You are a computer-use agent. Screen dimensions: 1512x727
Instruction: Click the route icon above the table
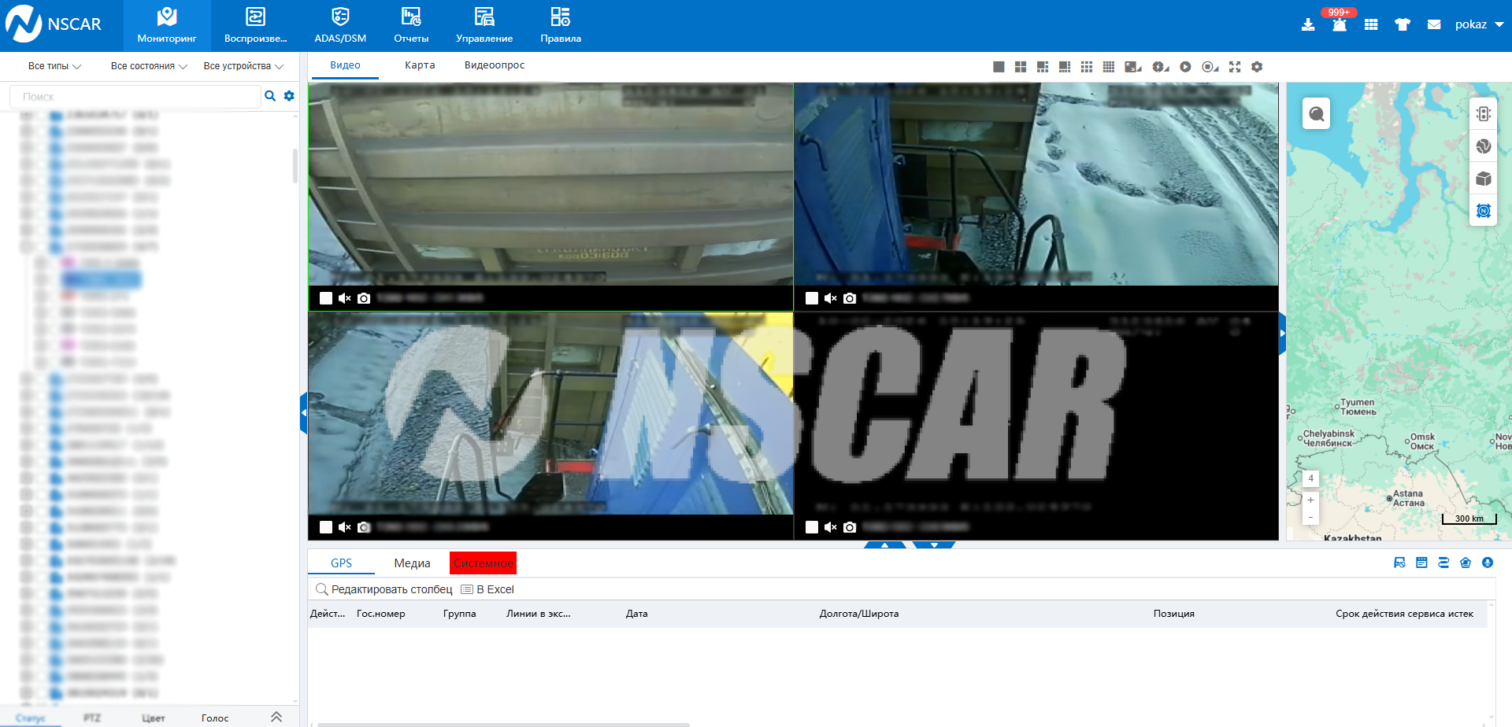click(x=1443, y=563)
